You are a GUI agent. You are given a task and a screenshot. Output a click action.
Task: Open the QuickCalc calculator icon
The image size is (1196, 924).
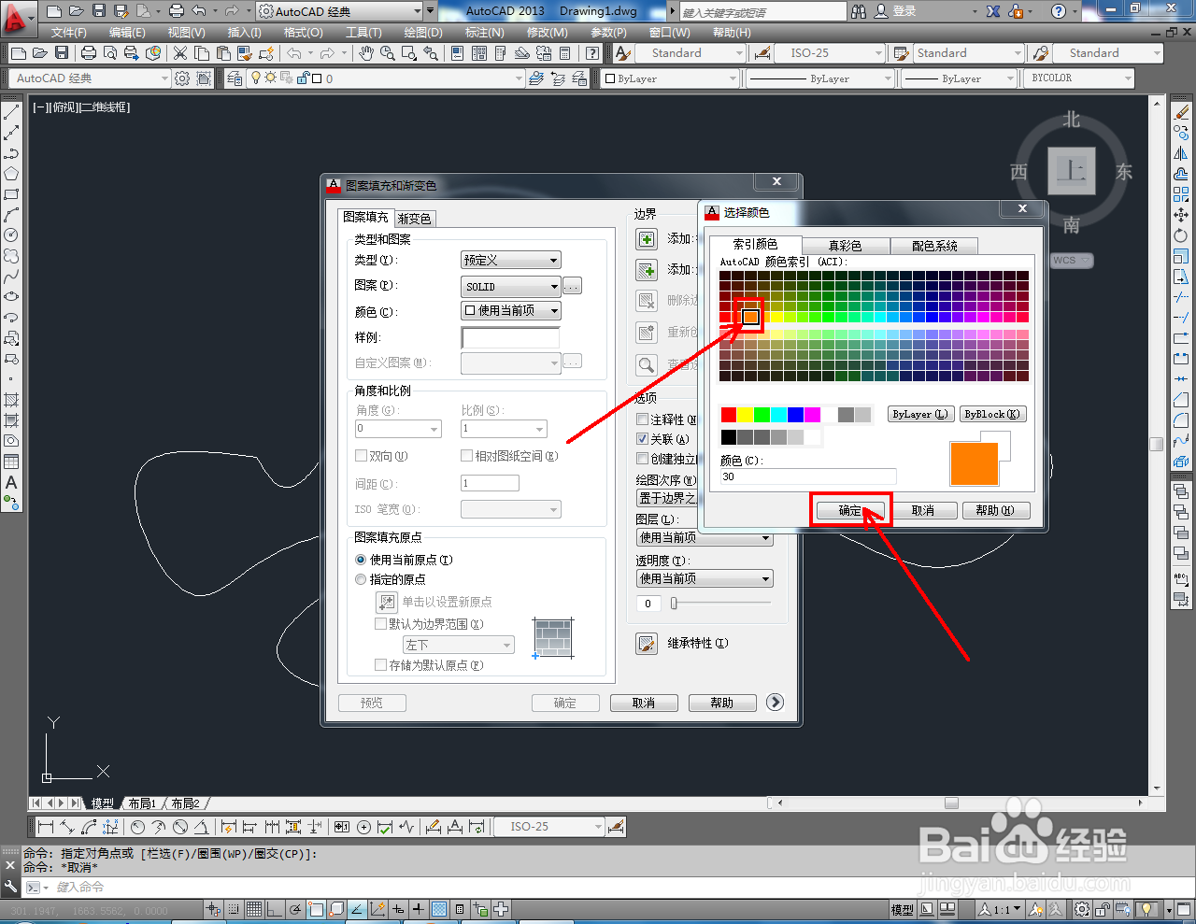564,53
